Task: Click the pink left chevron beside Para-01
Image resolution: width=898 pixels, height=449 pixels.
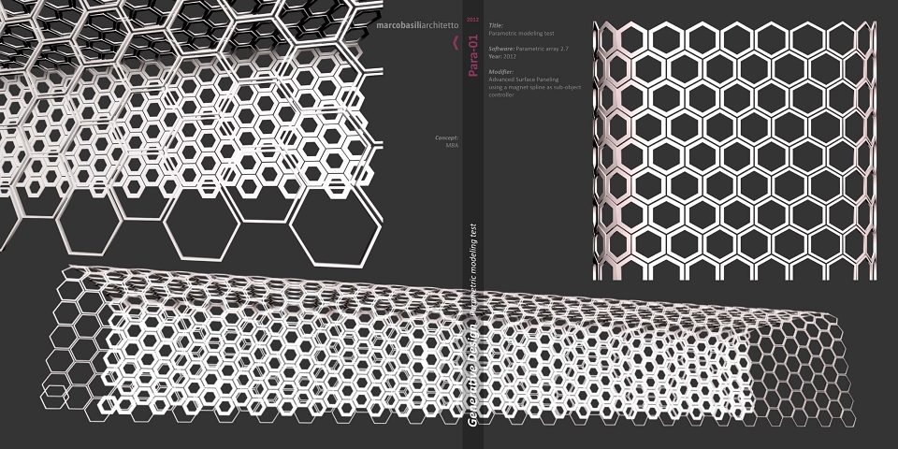Action: [x=456, y=43]
